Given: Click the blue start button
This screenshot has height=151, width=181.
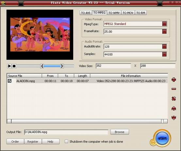Looking at the screenshot, I should (x=162, y=138).
